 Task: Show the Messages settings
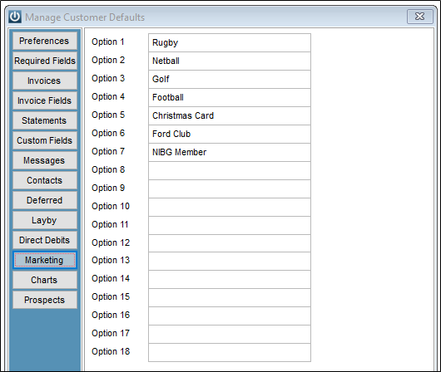click(x=45, y=160)
